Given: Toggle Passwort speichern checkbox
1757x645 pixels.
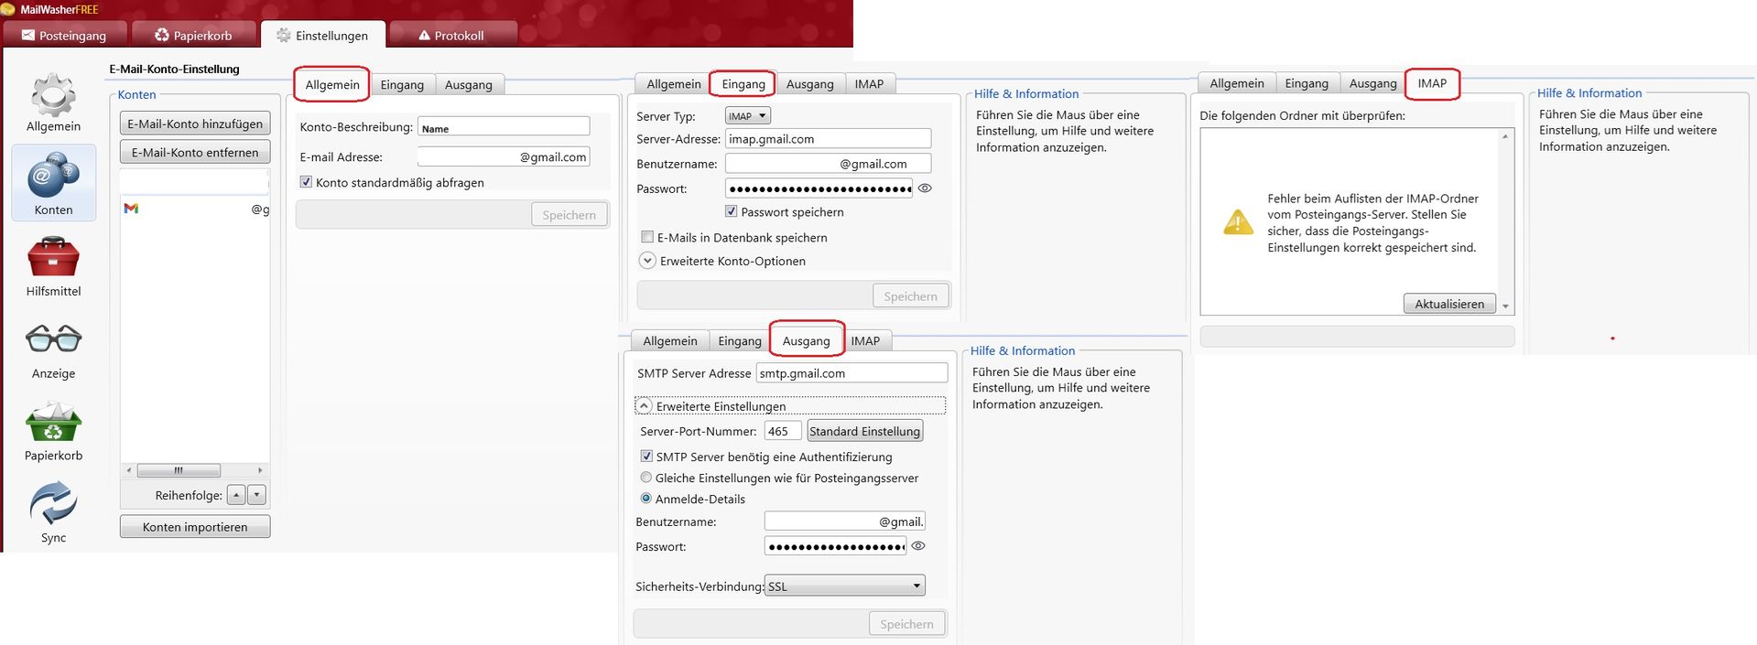Looking at the screenshot, I should pos(731,211).
